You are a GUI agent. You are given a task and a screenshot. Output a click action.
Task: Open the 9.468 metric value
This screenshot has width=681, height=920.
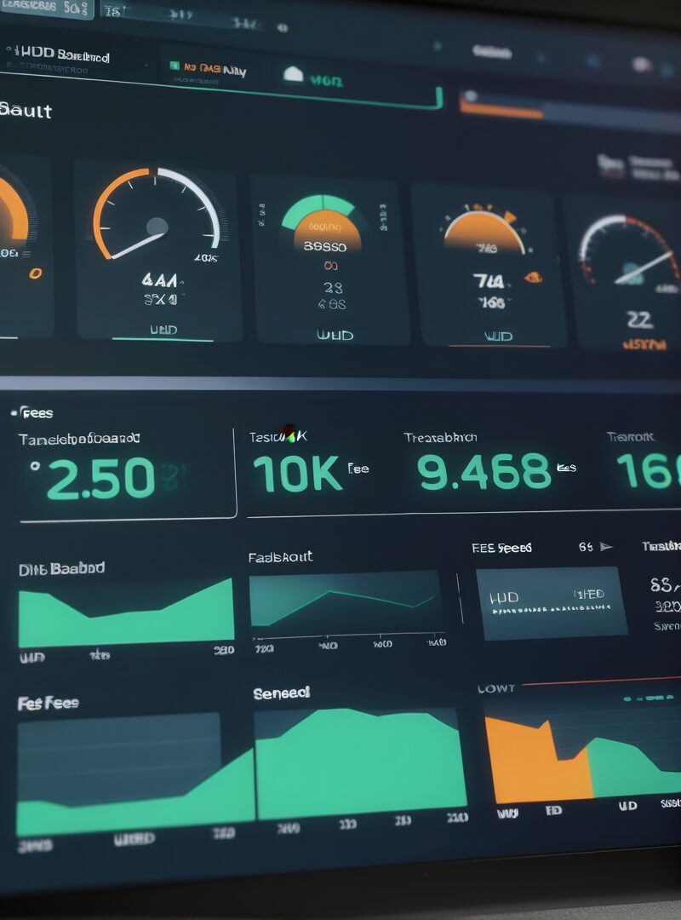tap(484, 471)
